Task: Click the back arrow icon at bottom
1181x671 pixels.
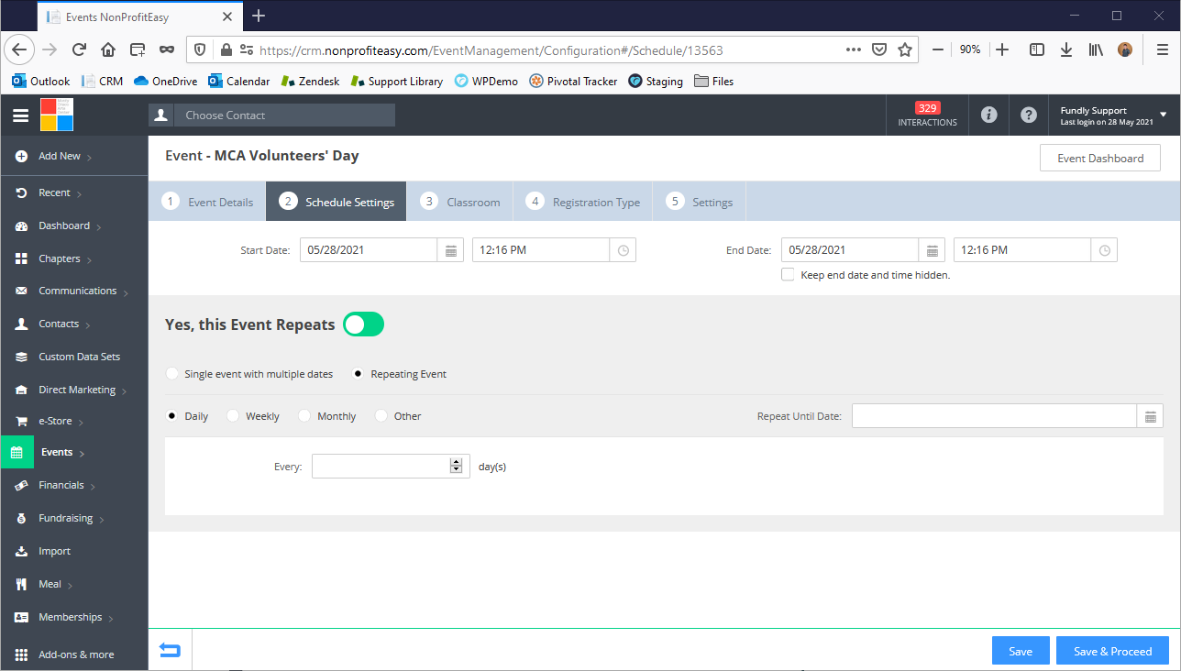Action: tap(170, 651)
